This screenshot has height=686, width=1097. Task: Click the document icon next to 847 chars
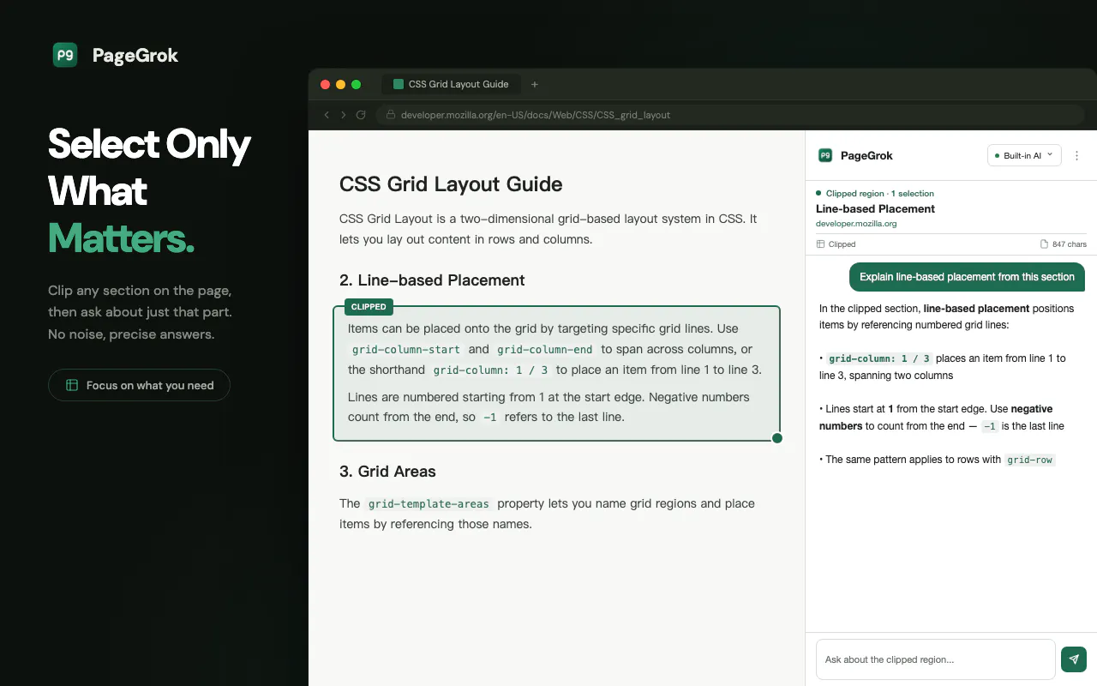click(1044, 244)
